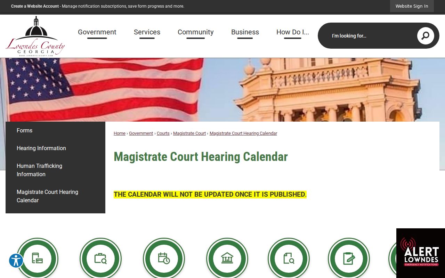The height and width of the screenshot is (278, 445).
Task: Click the Magistrate Court Hearing Calendar heading
Action: coord(201,157)
